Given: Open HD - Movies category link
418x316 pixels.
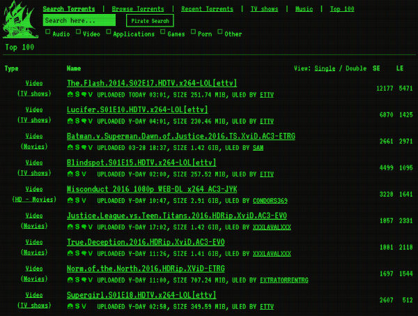Looking at the screenshot, I should coord(34,200).
